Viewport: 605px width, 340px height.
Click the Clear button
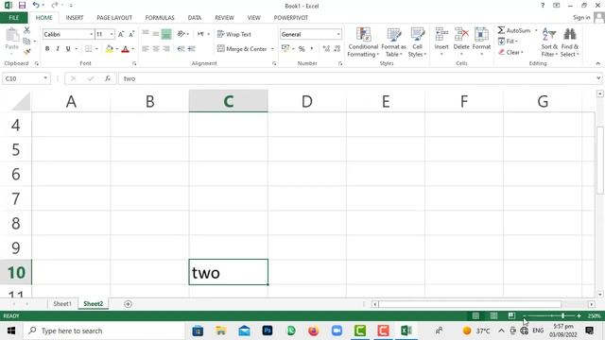click(x=510, y=52)
